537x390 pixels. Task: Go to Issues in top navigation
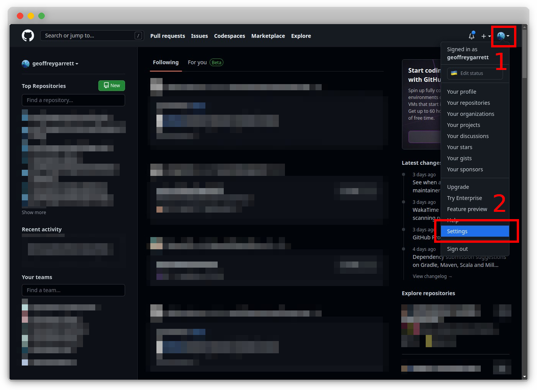[x=199, y=36]
